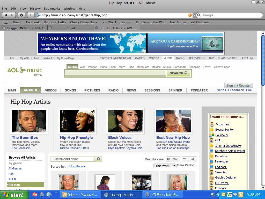Click the Best New Hip-Hop thumbnail

tap(173, 121)
